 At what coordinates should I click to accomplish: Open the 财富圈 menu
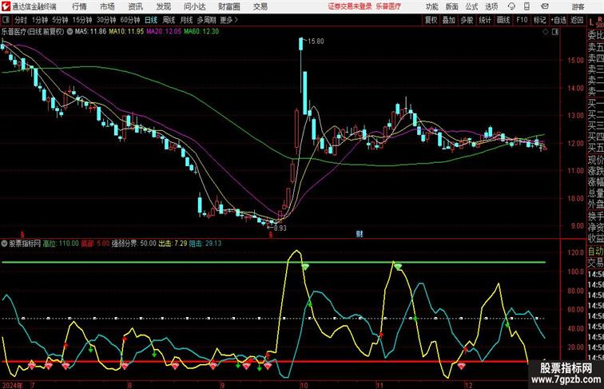[228, 6]
